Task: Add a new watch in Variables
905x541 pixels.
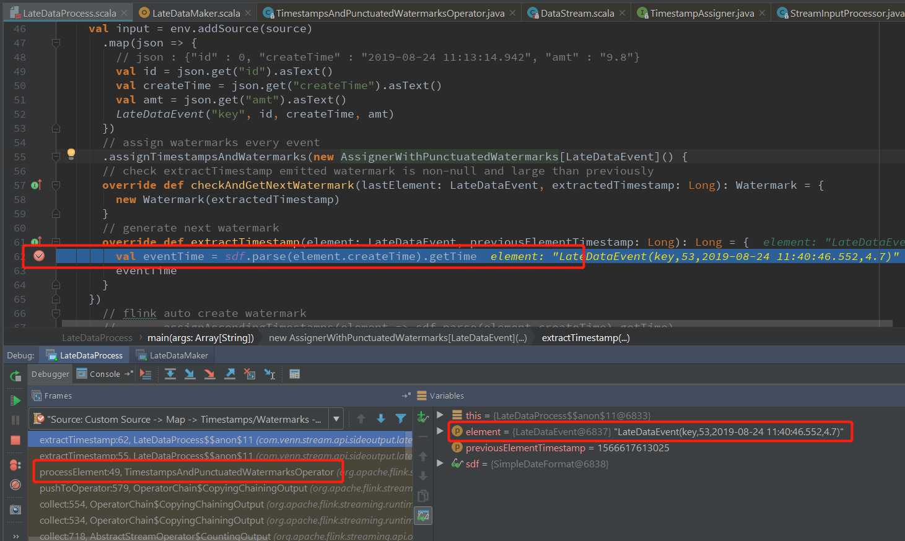Action: click(423, 417)
